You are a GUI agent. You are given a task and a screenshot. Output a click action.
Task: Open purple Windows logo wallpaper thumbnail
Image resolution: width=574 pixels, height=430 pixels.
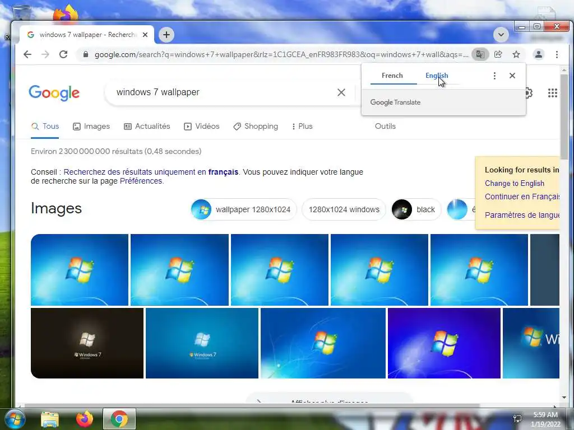coord(444,343)
